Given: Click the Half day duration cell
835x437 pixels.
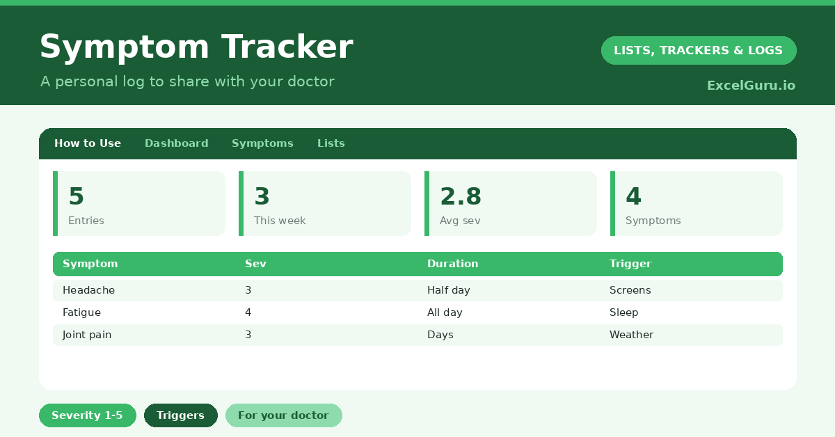Looking at the screenshot, I should click(449, 290).
